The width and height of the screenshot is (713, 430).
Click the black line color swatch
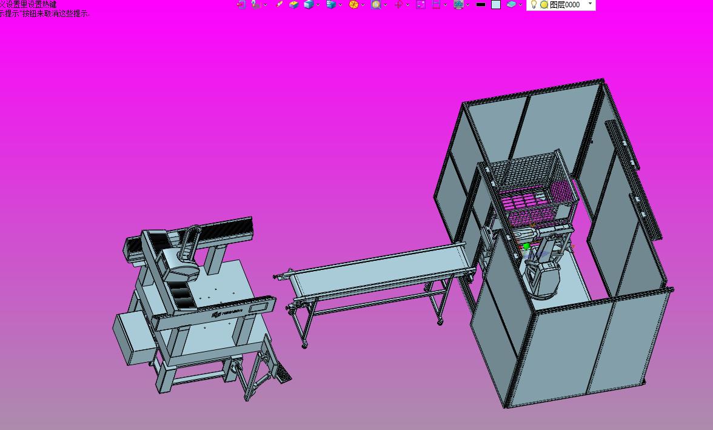coord(481,5)
